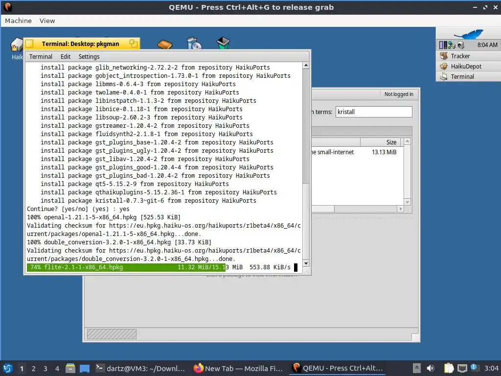501x376 pixels.
Task: Switch to Mozilla Firefox taskbar entry
Action: pos(238,368)
